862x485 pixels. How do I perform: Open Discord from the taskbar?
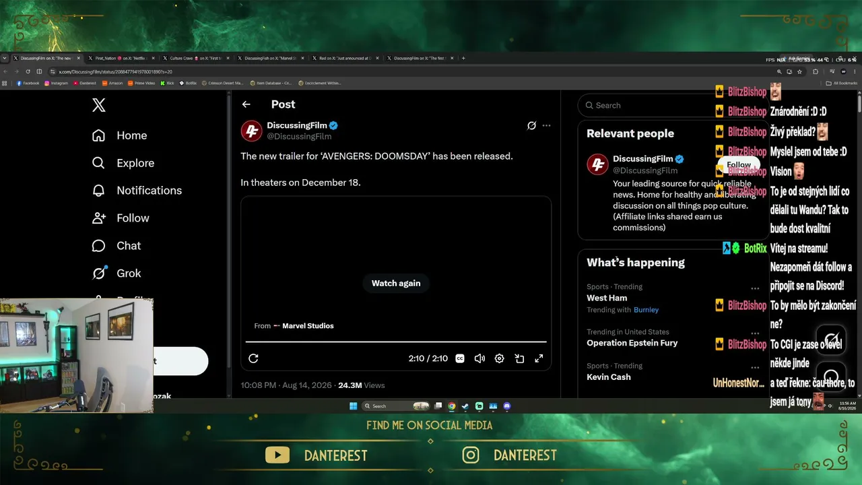(x=507, y=406)
